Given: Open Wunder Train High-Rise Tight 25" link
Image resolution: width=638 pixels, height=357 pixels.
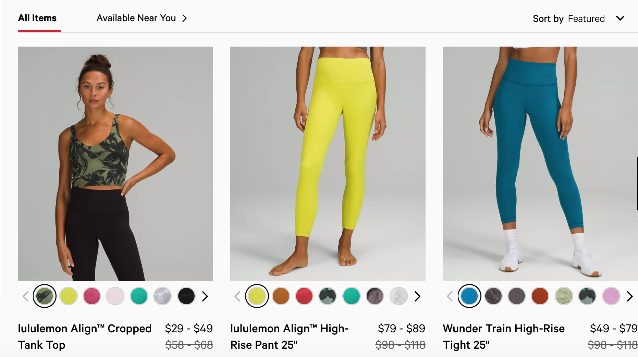Looking at the screenshot, I should click(504, 336).
